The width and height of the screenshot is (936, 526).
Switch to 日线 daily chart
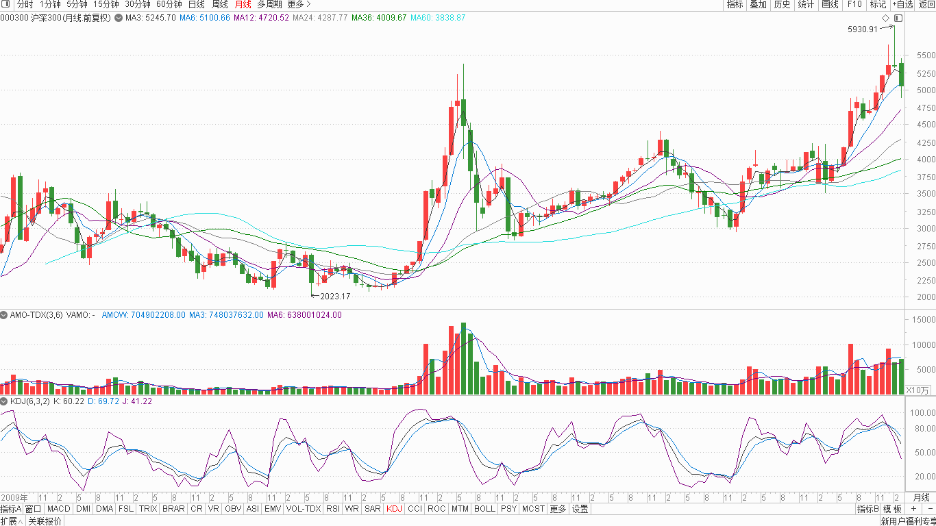(197, 4)
